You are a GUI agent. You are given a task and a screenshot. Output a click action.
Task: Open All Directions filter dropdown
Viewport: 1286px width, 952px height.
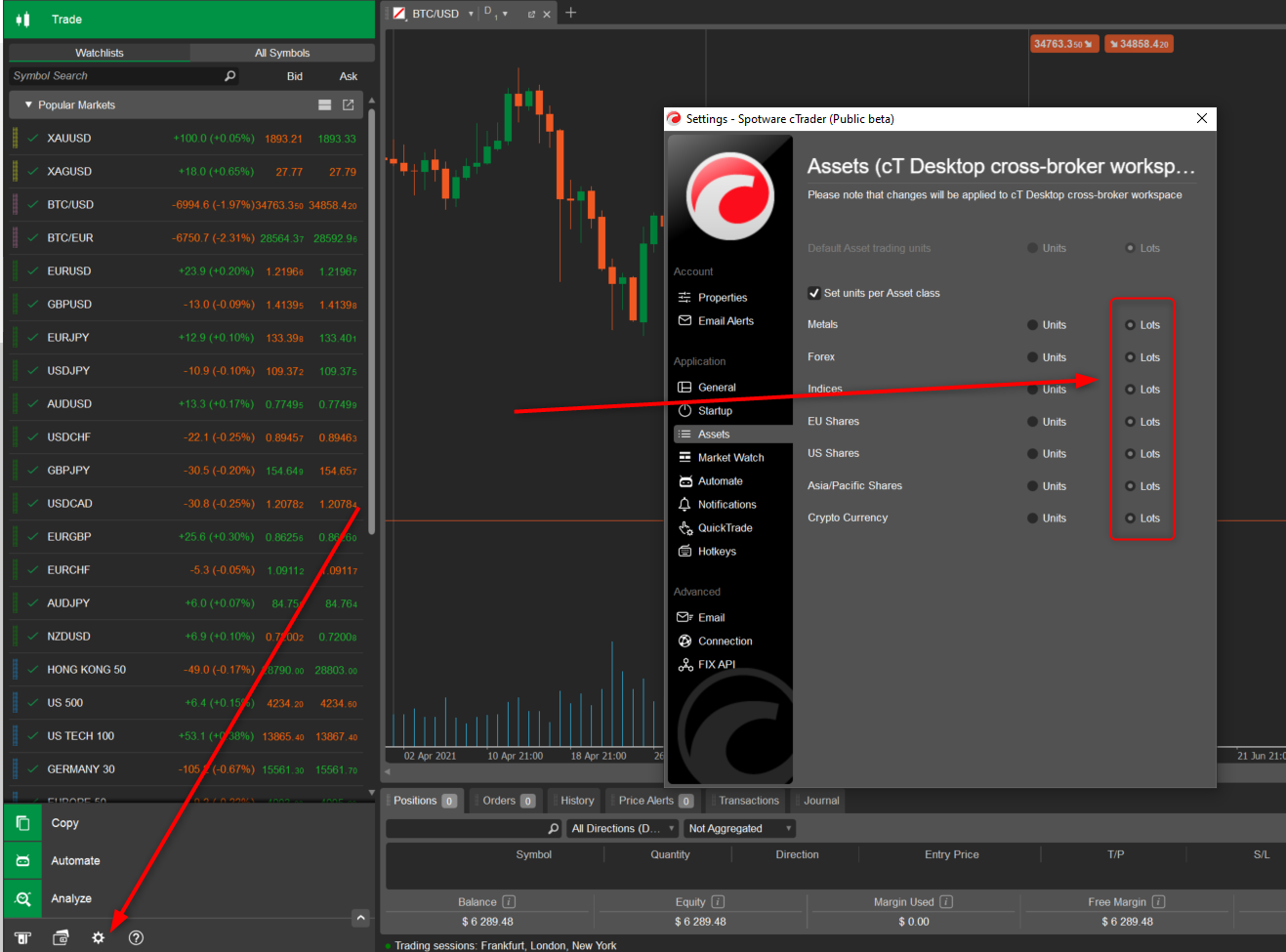[x=622, y=828]
